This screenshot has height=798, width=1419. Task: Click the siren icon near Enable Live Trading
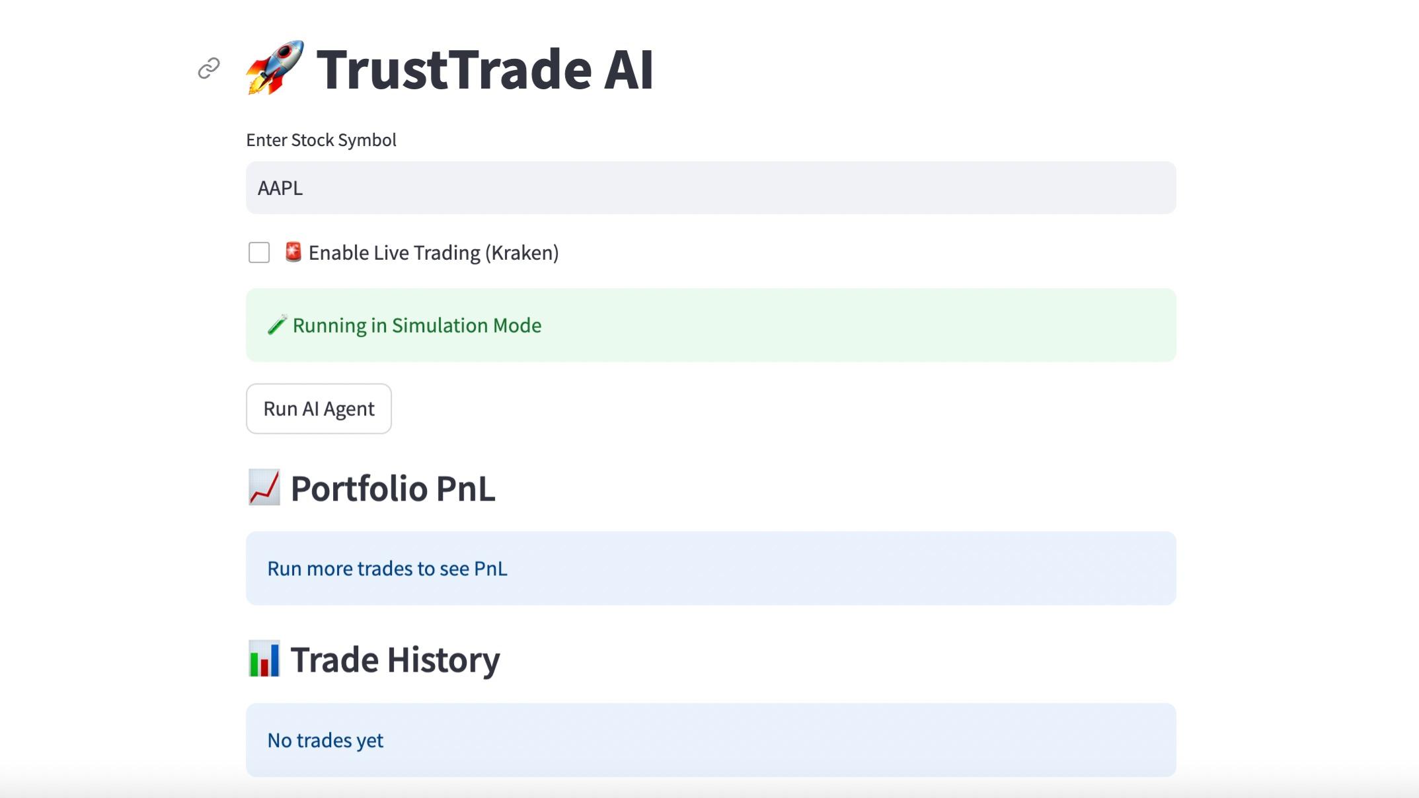293,252
